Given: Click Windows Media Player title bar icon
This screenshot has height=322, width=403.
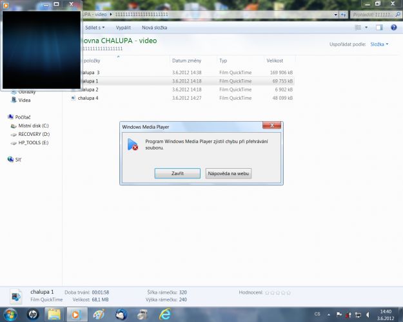Looking at the screenshot, I should [x=6, y=5].
